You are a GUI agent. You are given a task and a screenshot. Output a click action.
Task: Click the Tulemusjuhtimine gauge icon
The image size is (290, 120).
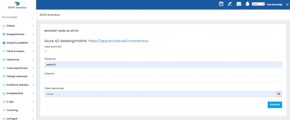pyautogui.click(x=4, y=68)
